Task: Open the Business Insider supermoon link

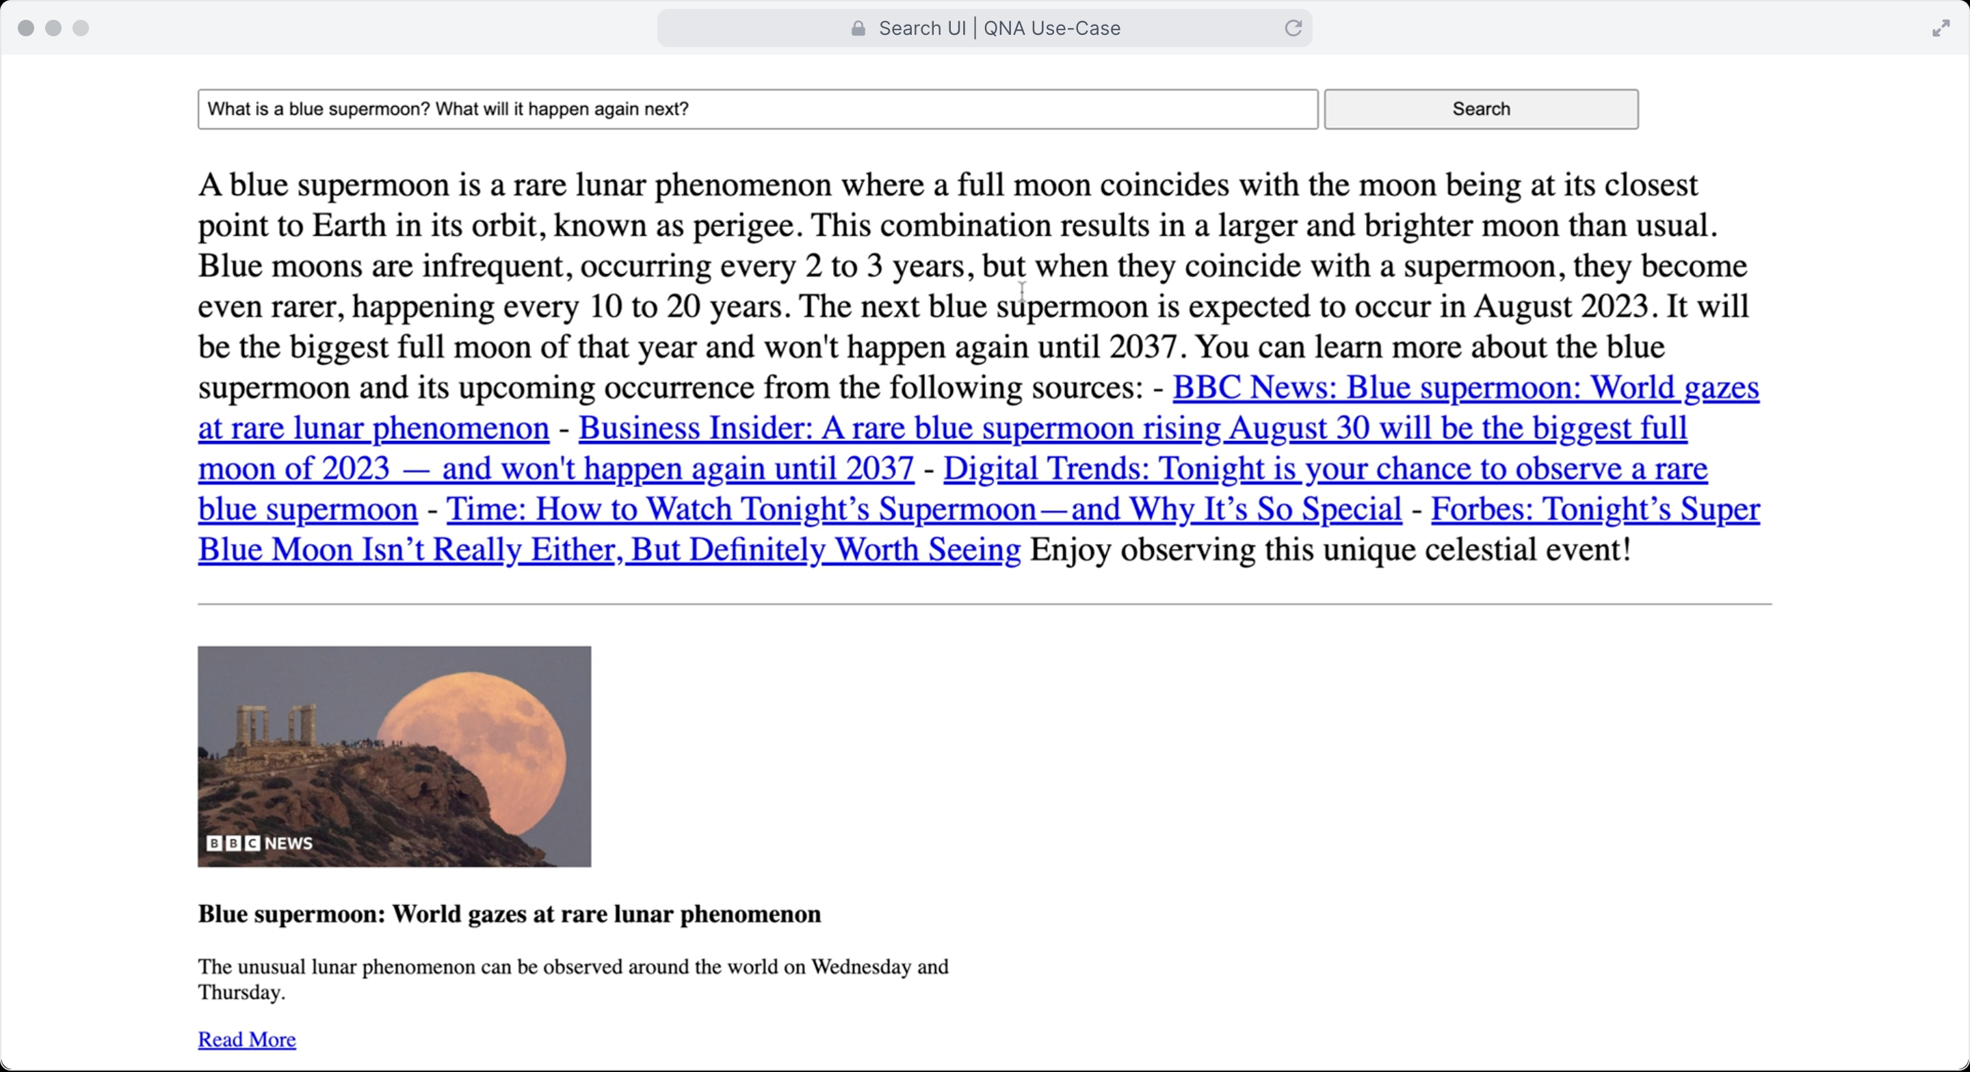Action: (1132, 429)
